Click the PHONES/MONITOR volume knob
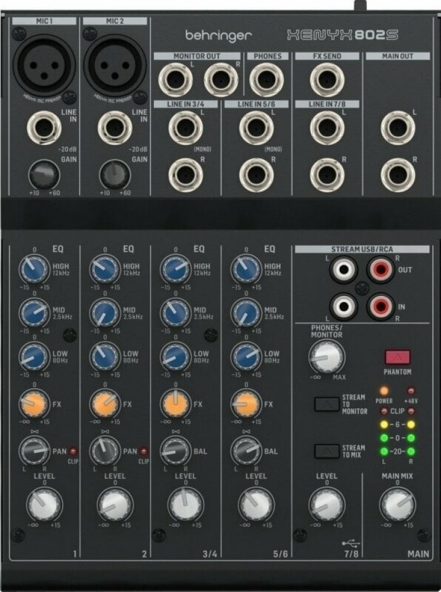441x592 pixels. pyautogui.click(x=326, y=356)
